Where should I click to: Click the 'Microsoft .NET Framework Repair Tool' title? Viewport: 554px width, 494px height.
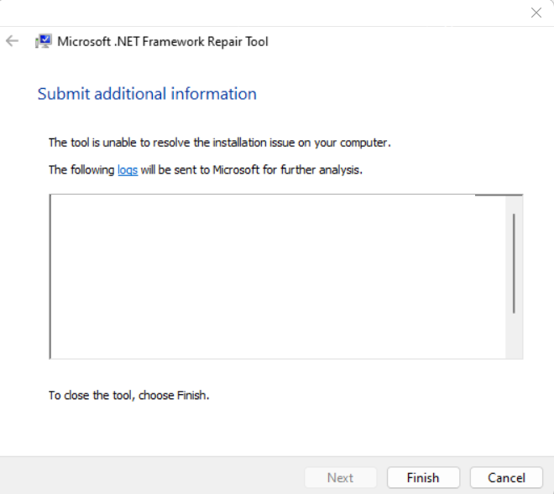pos(163,42)
